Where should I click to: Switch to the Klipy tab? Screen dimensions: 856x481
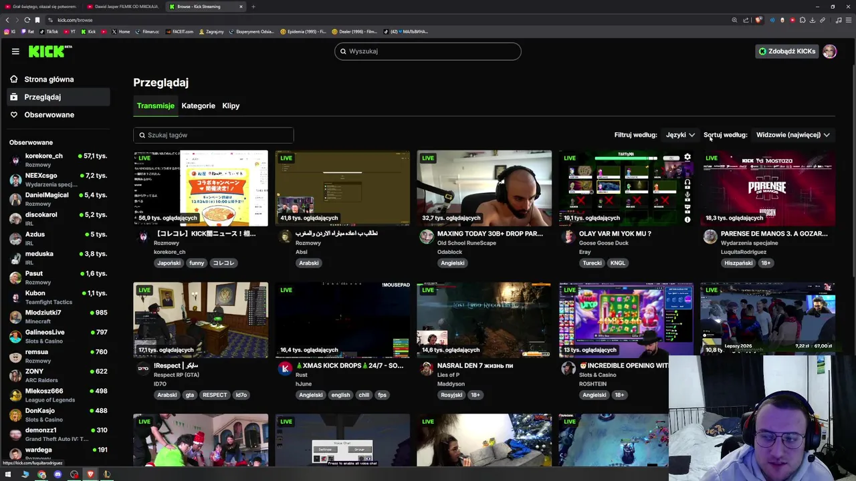231,106
